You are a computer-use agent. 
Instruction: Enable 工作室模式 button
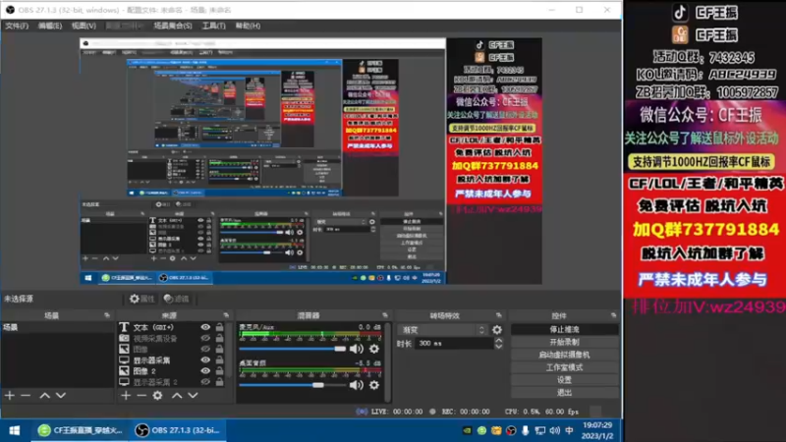click(564, 367)
